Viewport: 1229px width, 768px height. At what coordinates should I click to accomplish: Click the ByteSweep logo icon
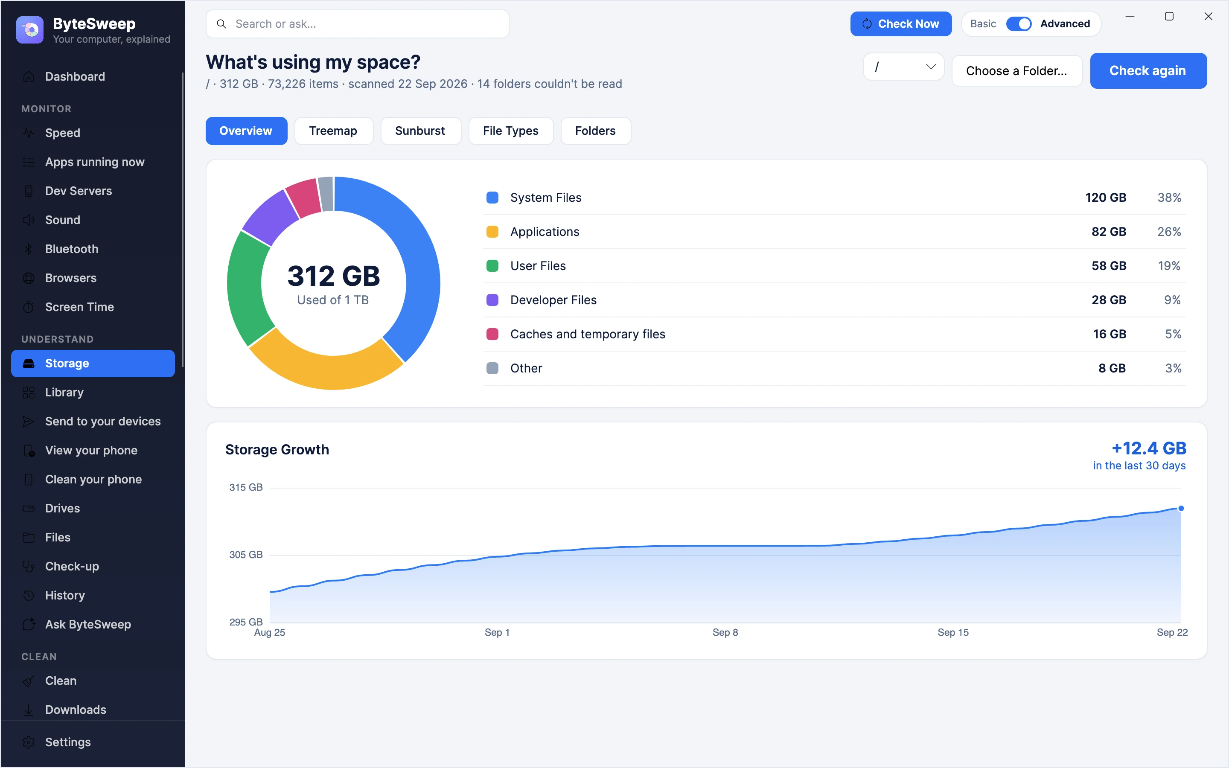[x=30, y=30]
